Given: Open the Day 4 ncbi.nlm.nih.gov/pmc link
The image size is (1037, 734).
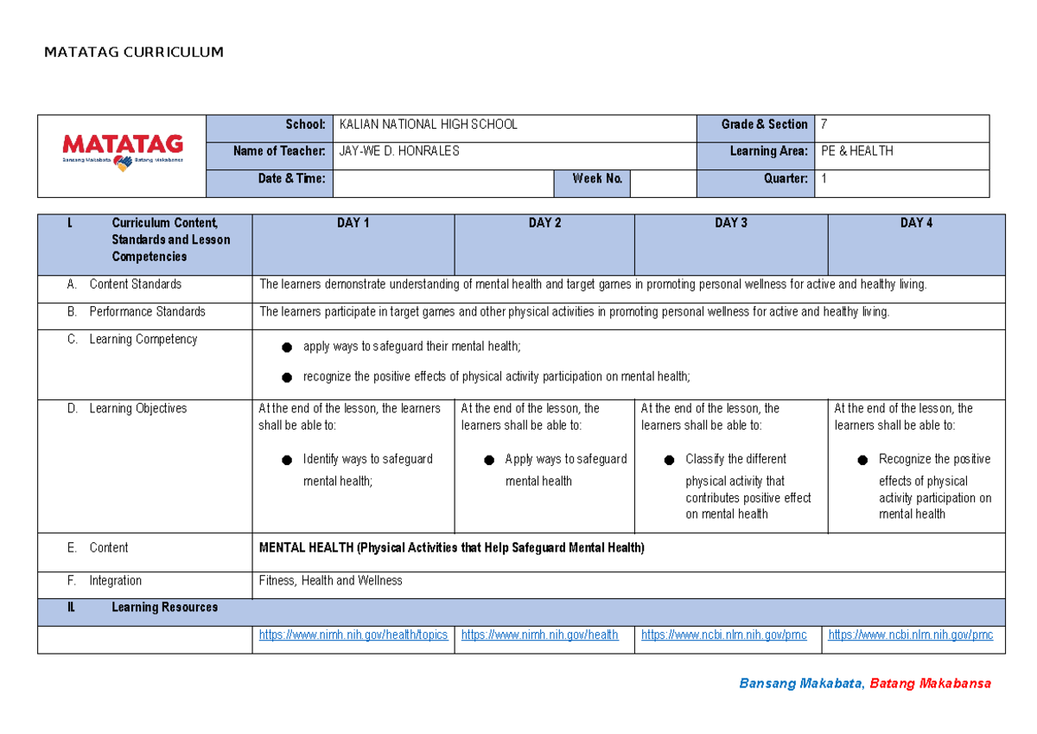Looking at the screenshot, I should 910,635.
